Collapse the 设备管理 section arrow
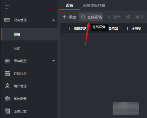Screen dimensions: 147x118 [54, 20]
